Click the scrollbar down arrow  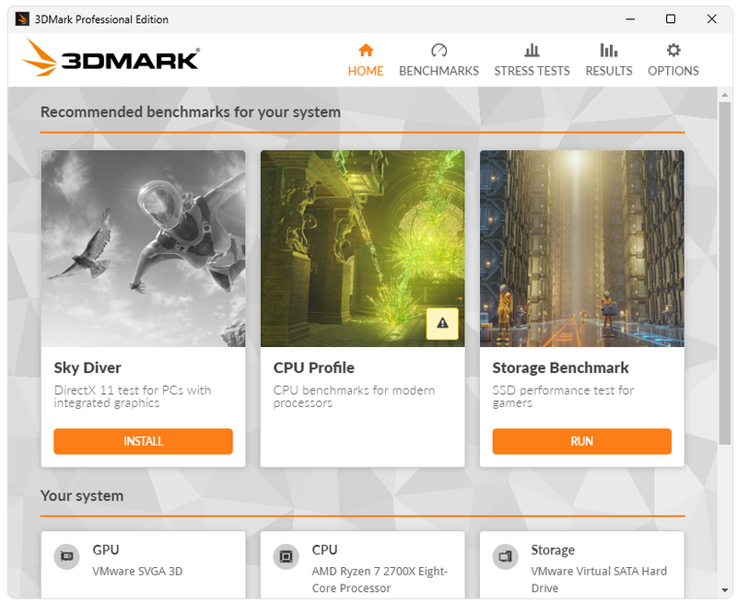point(724,590)
